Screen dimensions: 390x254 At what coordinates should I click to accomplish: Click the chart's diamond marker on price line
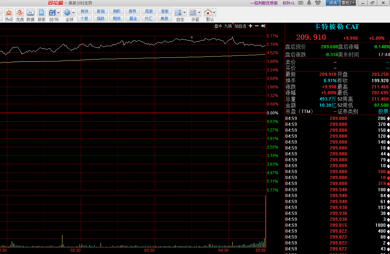[x=192, y=37]
